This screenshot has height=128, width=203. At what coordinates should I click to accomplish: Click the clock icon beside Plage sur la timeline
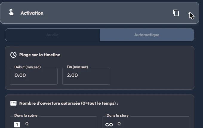pos(13,55)
